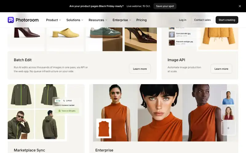Click the Fine-knit cardigan.jpg file thumbnail

(x=172, y=43)
